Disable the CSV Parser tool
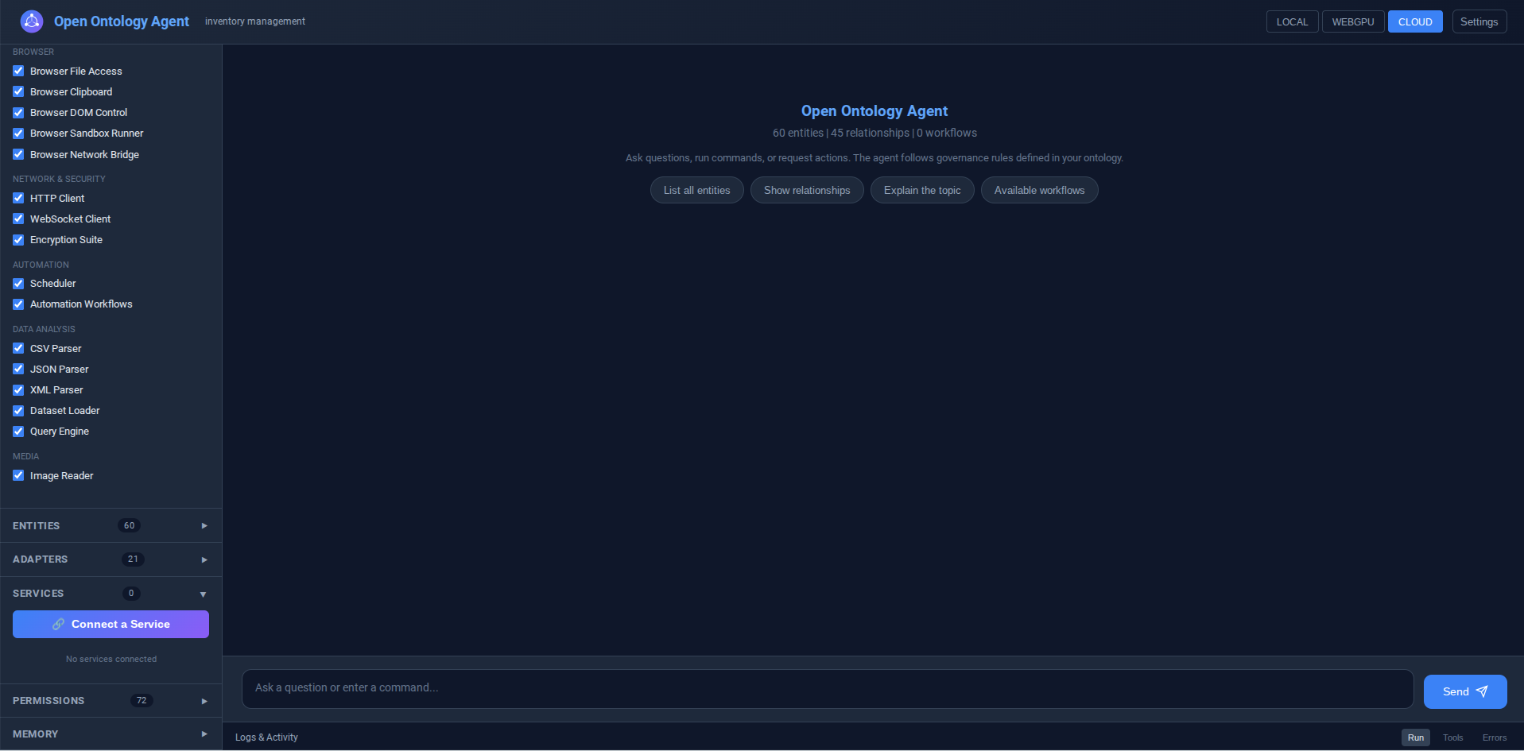 pyautogui.click(x=18, y=348)
